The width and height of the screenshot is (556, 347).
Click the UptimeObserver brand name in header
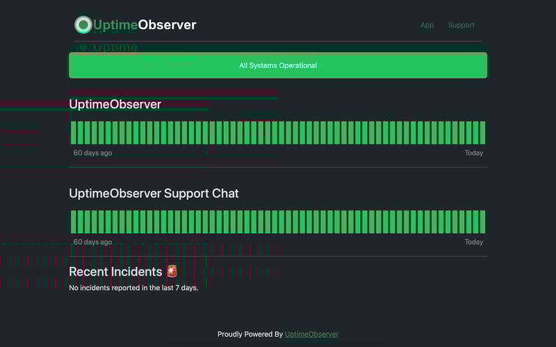pyautogui.click(x=145, y=25)
